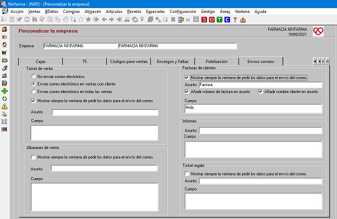Click the filled star toolbar icon
Viewport: 337px width, 219px height.
point(88,19)
